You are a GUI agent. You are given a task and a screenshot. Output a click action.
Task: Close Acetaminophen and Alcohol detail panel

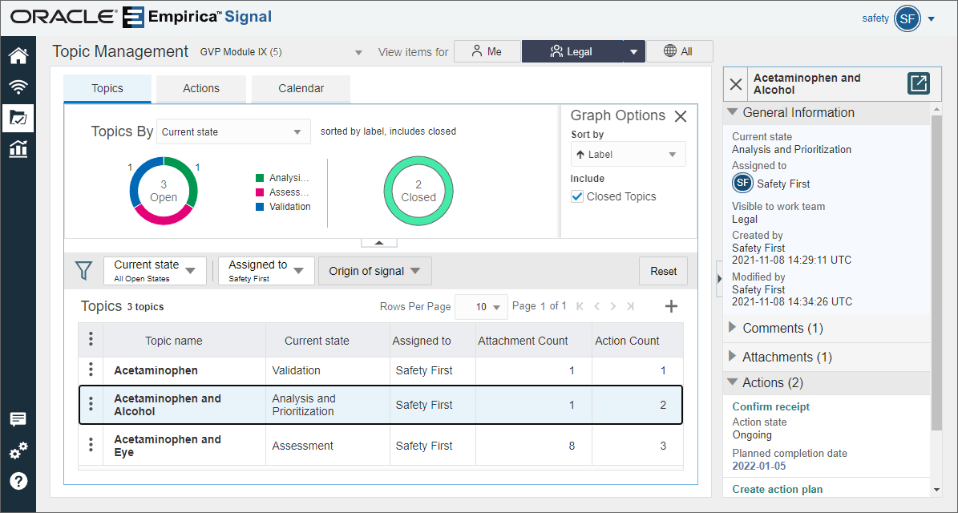[736, 84]
